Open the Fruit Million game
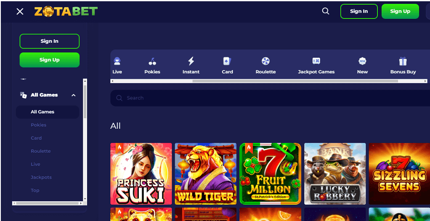 (x=270, y=174)
